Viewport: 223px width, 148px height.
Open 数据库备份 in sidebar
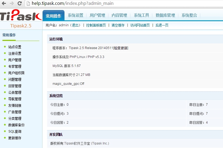[16, 125]
